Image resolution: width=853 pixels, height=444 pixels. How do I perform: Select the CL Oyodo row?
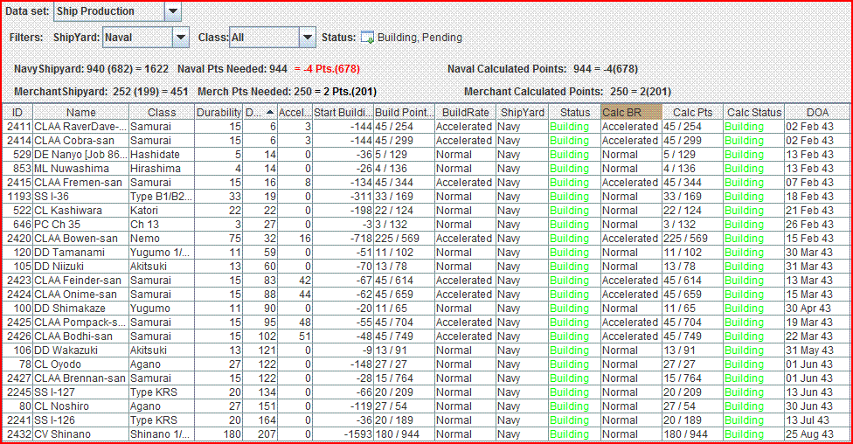click(426, 364)
